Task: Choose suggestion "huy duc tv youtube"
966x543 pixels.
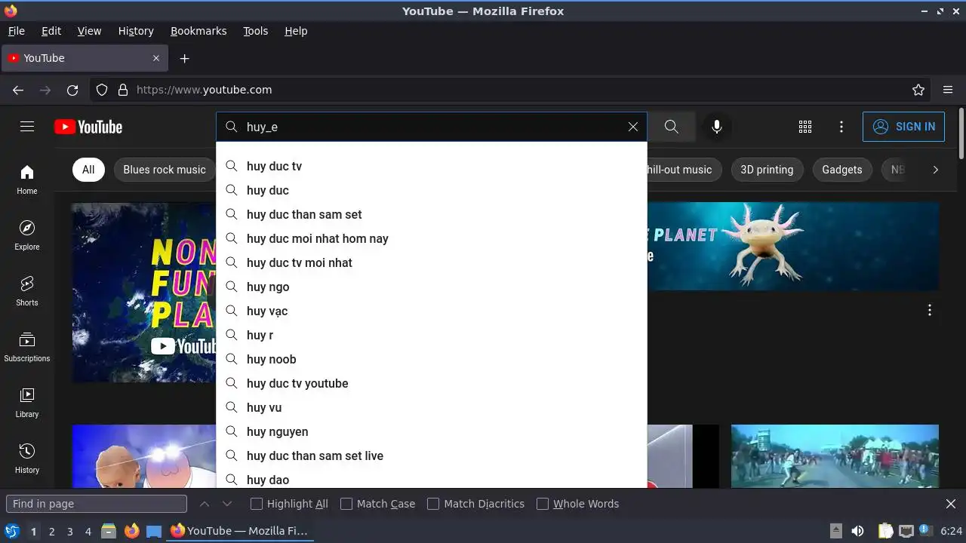Action: 432,383
